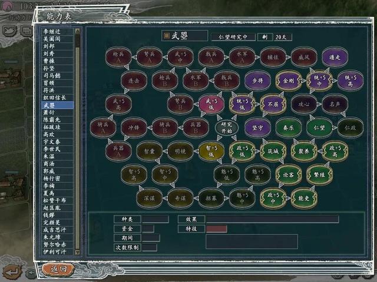
Task: Select the 仁望 skill node
Action: (319, 127)
